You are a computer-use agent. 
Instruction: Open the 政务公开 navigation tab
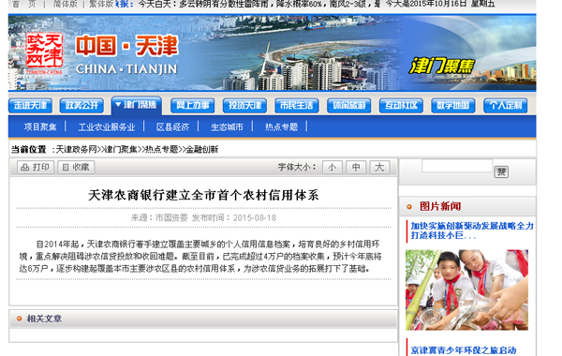(x=81, y=106)
